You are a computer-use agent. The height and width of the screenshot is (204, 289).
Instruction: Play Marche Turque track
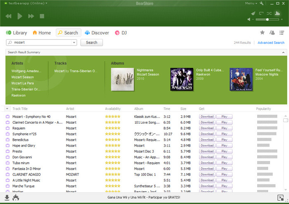pos(224,186)
